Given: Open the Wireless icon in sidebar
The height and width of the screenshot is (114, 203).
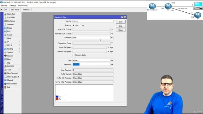Looking at the screenshot, I should [x=5, y=24].
